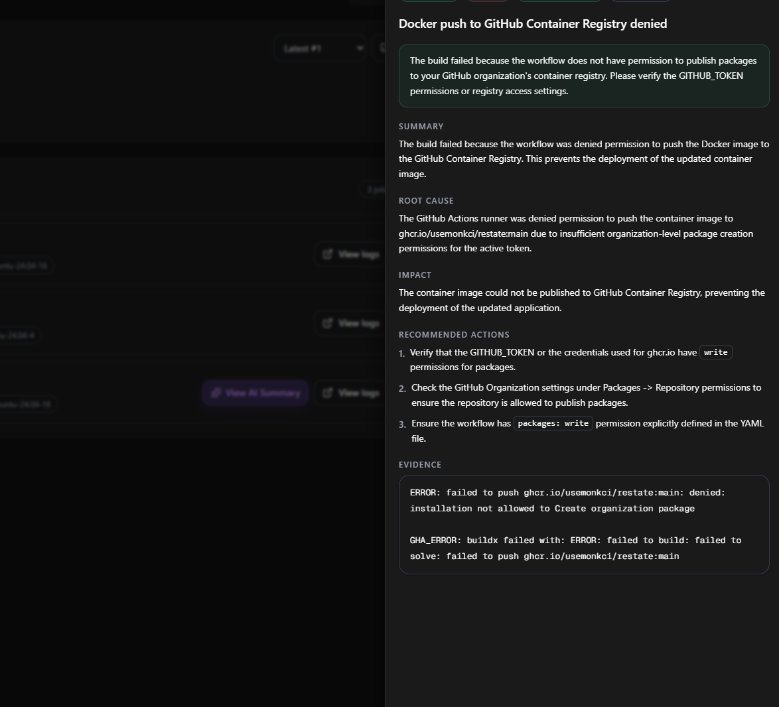Screen dimensions: 779x707
Task: Click the 'ghcr.io/usemonkci/restate:main' text in Root Cause
Action: [463, 233]
